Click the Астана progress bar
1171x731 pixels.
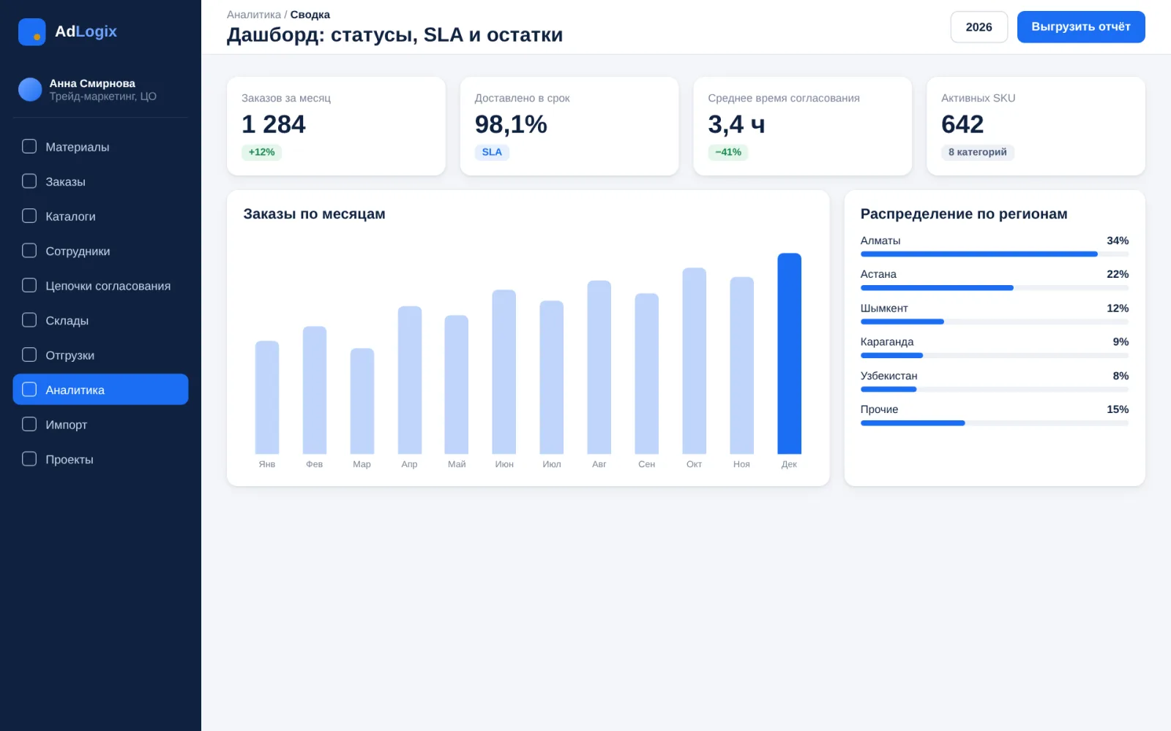[x=995, y=288]
